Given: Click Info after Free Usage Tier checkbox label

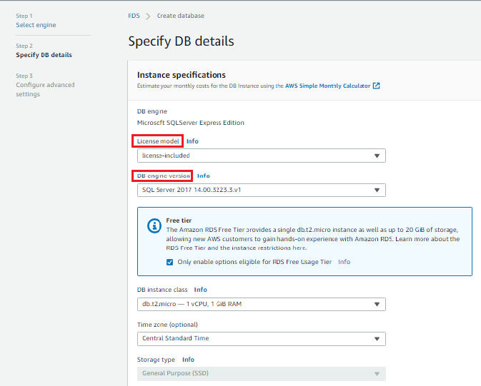Looking at the screenshot, I should click(344, 262).
